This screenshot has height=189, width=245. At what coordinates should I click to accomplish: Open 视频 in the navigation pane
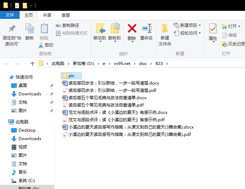point(19,147)
